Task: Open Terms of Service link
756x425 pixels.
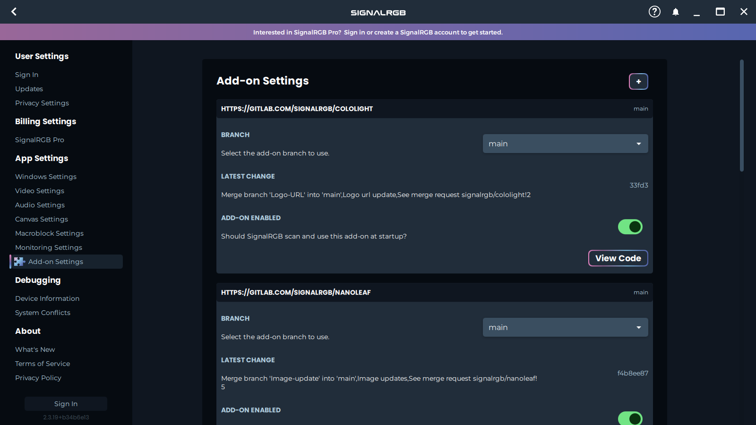Action: [43, 364]
